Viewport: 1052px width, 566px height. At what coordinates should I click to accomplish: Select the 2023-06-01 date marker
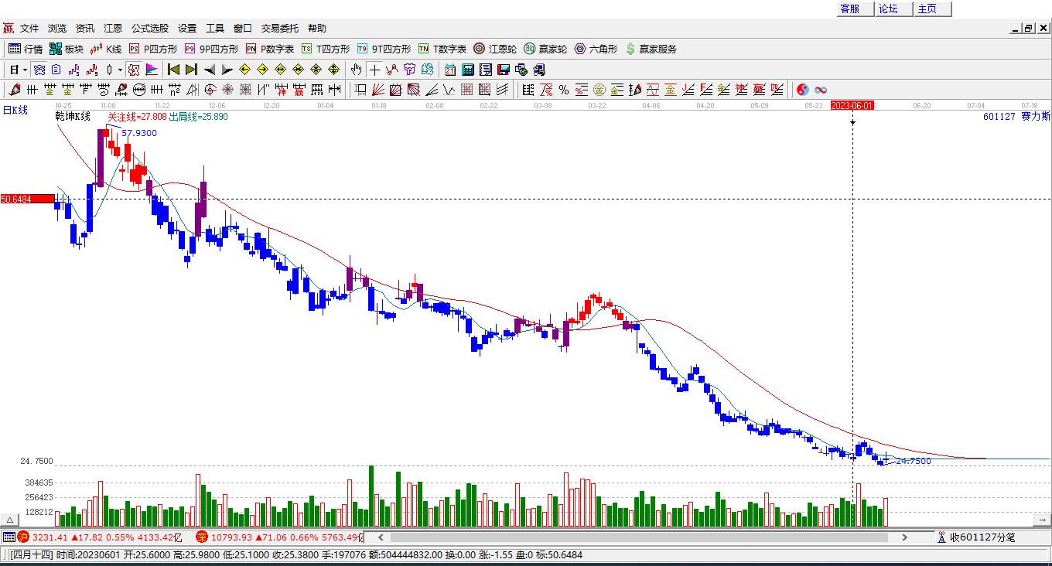[x=852, y=105]
